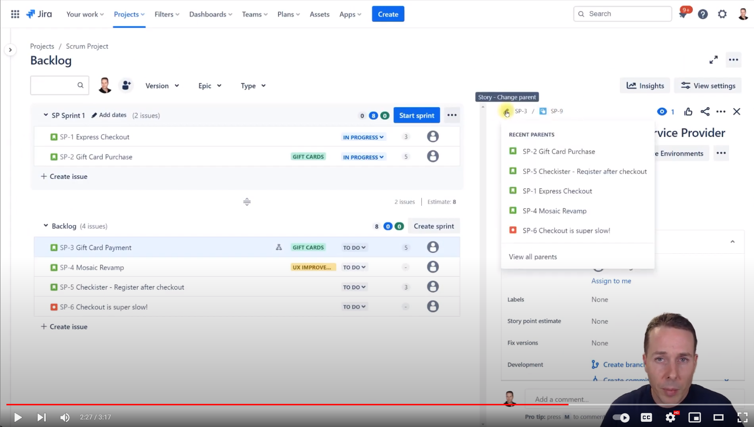Collapse the SP Sprint 1 section

46,115
